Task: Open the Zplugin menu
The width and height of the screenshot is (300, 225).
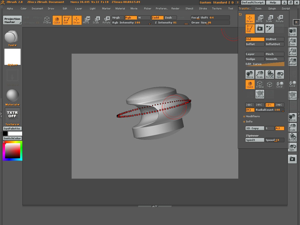Action: point(272,9)
